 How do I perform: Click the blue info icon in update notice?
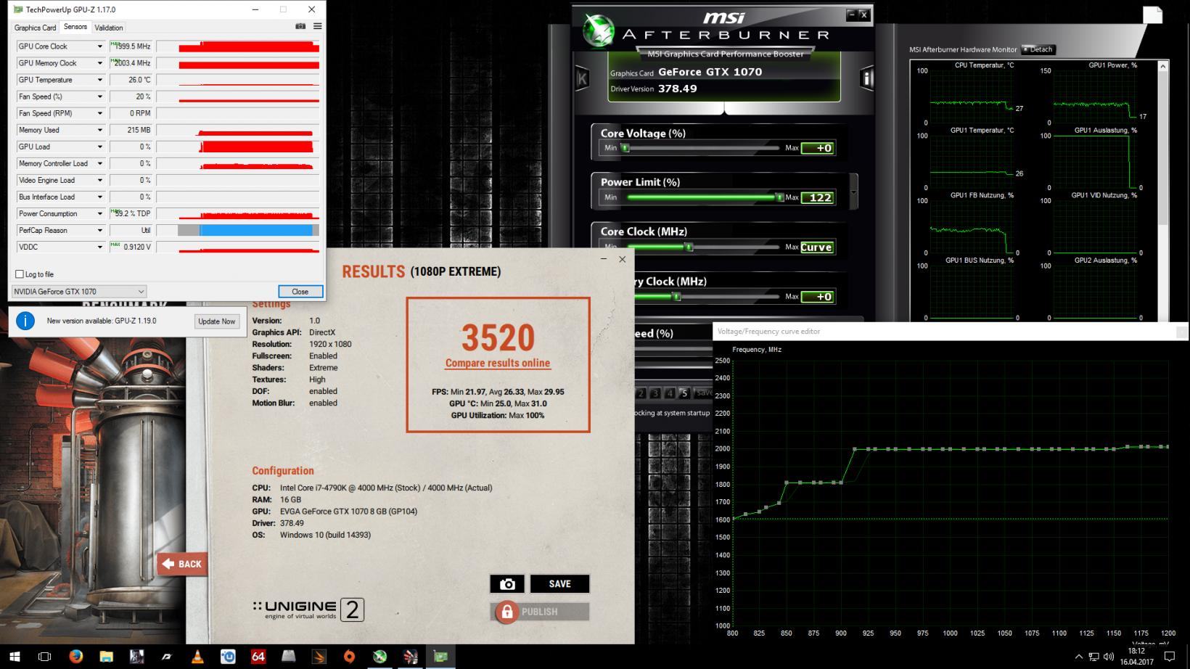[25, 321]
